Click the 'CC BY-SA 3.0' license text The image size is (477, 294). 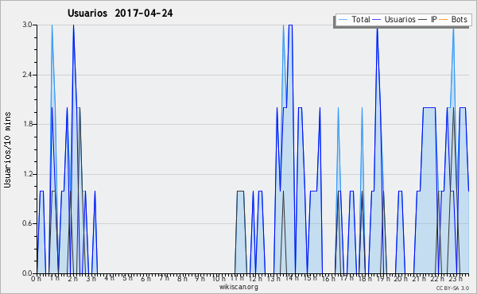(x=452, y=288)
